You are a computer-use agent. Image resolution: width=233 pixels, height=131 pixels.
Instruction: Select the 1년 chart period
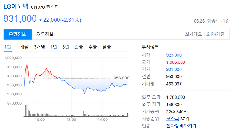(53, 47)
